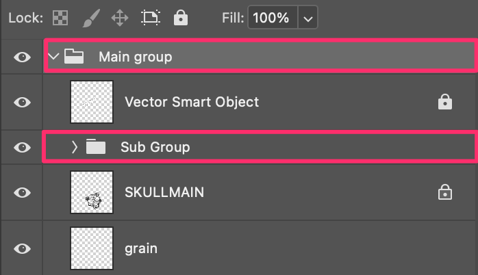
Task: Open the Fill percentage dropdown arrow
Action: (308, 18)
